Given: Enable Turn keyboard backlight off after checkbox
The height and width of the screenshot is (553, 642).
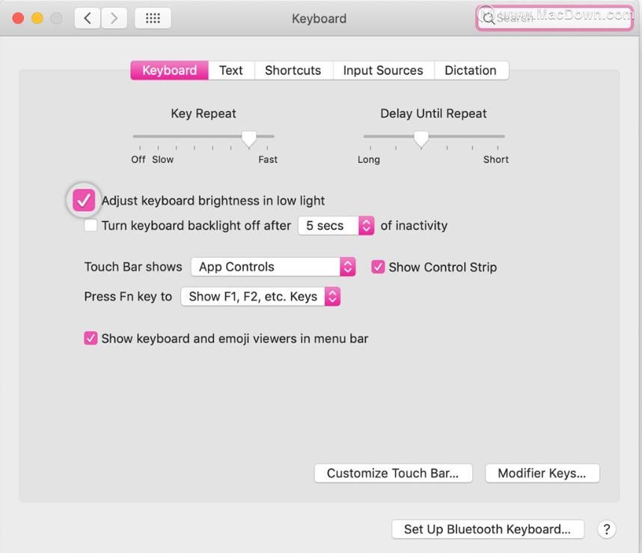Looking at the screenshot, I should point(91,225).
